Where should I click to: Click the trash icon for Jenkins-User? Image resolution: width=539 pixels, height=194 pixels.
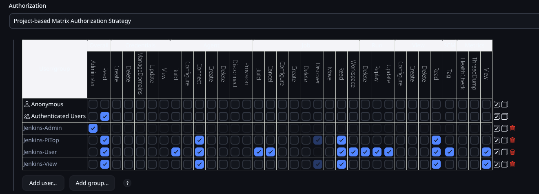pyautogui.click(x=512, y=152)
